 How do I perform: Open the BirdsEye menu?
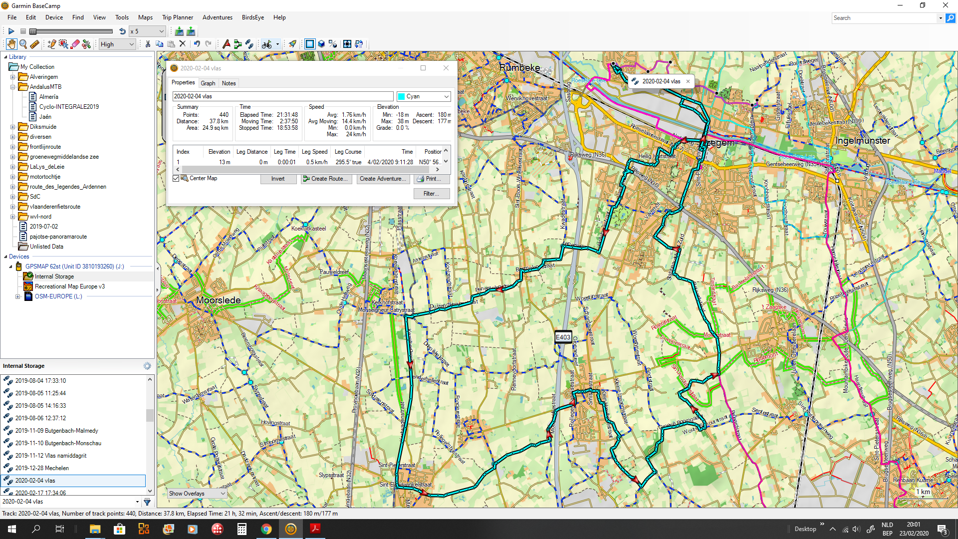(253, 17)
